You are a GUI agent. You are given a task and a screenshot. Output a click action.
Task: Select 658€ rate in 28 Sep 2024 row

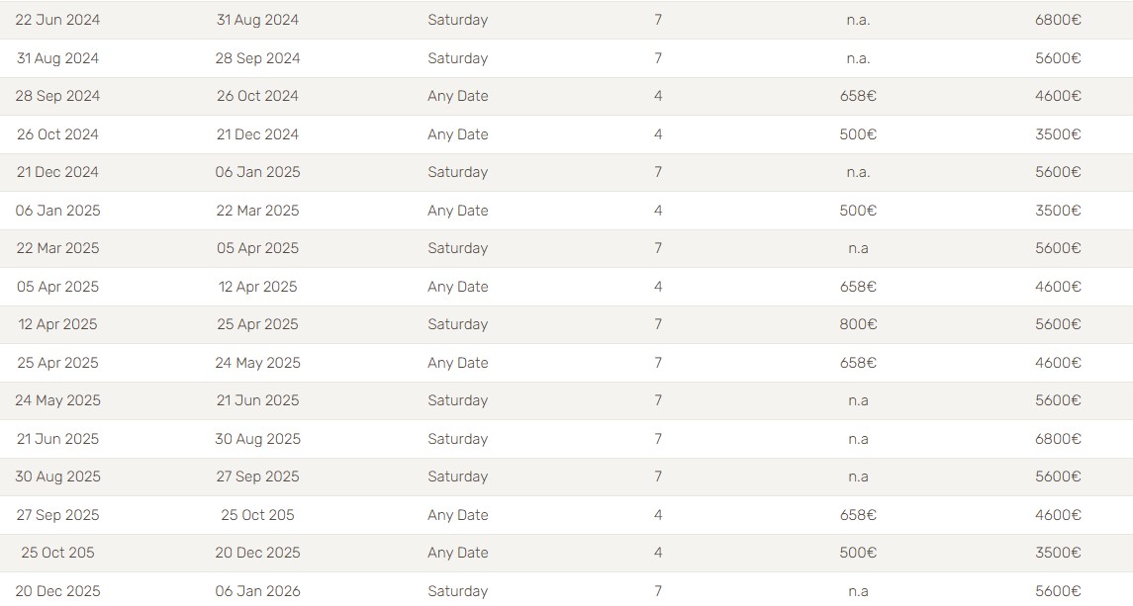point(858,96)
